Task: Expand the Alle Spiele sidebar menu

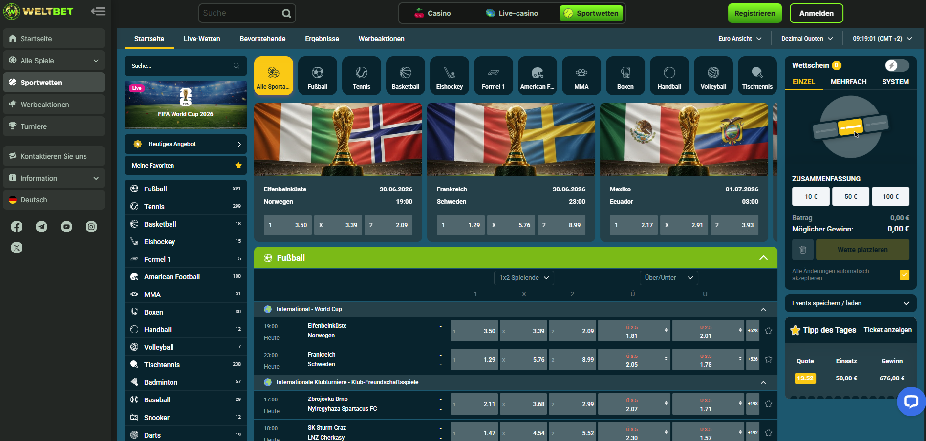Action: point(54,61)
